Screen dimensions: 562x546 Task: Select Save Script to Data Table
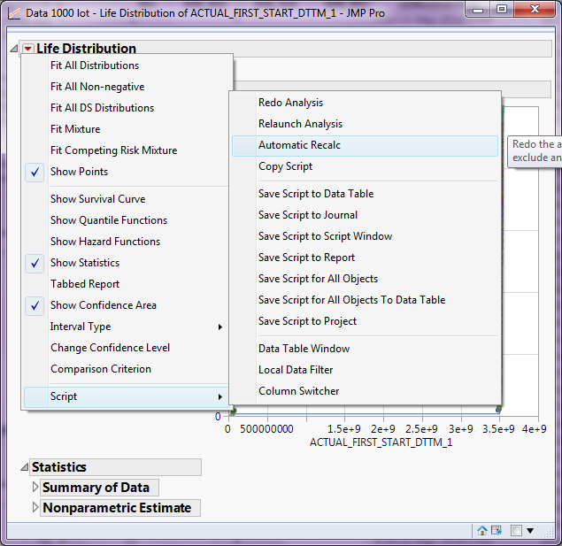click(x=315, y=194)
